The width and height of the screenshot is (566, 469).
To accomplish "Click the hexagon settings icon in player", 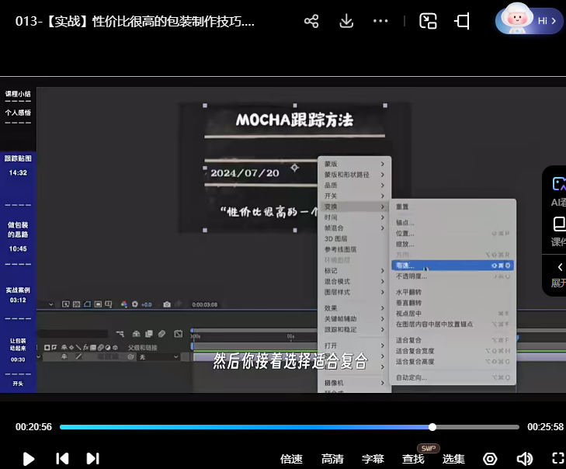I will (x=490, y=458).
